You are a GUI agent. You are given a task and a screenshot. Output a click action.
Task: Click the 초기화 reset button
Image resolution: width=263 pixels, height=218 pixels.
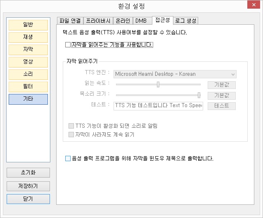[x=28, y=173]
